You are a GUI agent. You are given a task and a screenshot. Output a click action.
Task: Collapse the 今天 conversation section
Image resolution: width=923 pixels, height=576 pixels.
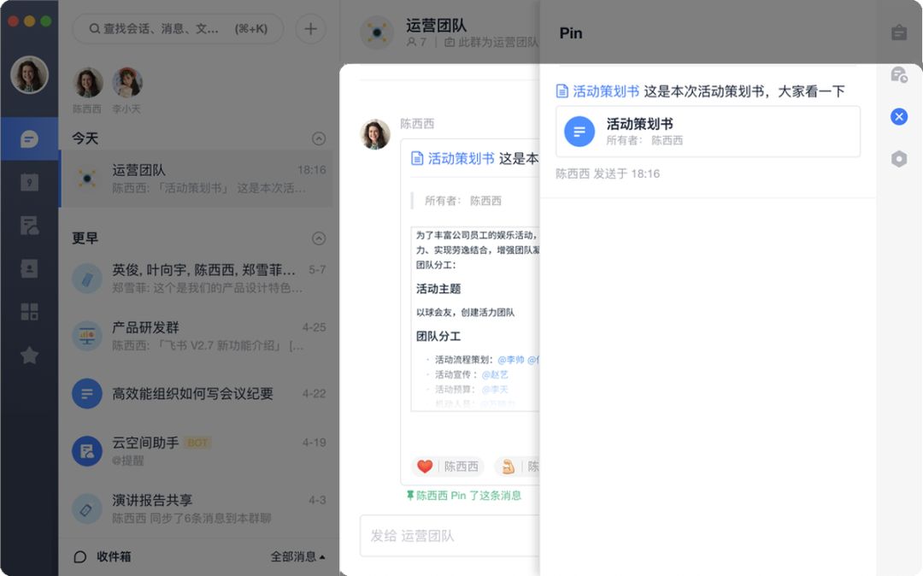pos(319,138)
